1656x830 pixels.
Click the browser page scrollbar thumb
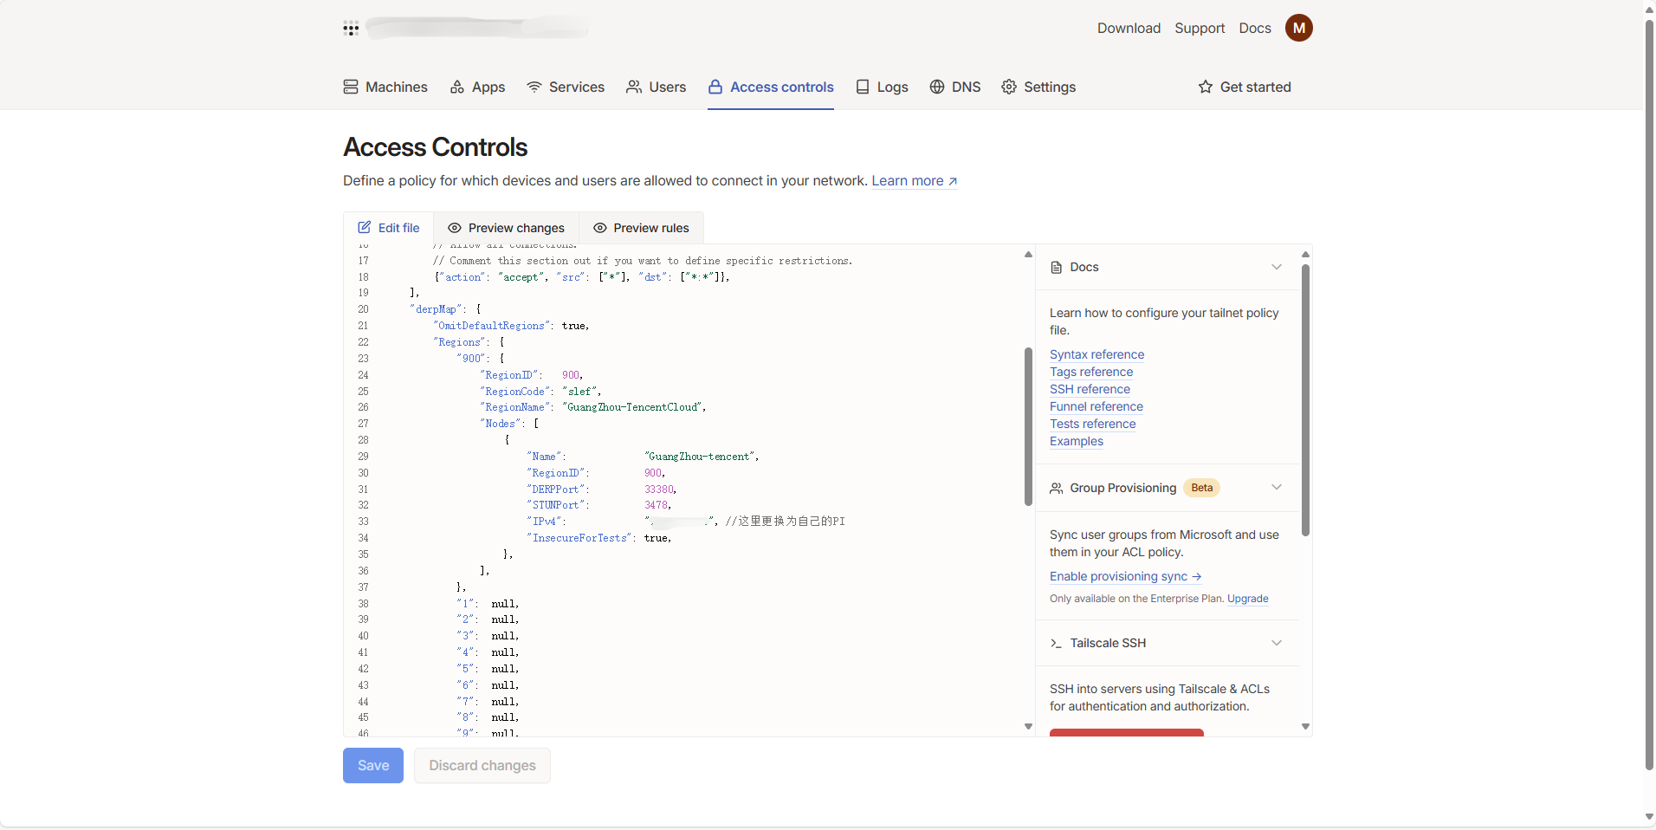(1649, 394)
